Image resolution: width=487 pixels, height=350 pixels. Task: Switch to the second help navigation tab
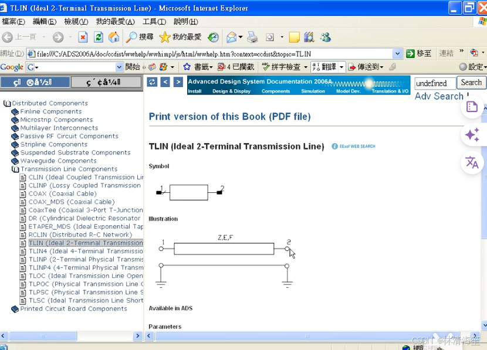click(107, 82)
